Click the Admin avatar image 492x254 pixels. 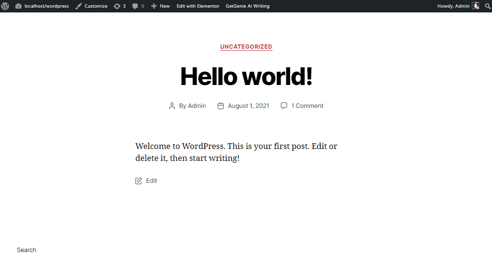[x=476, y=6]
